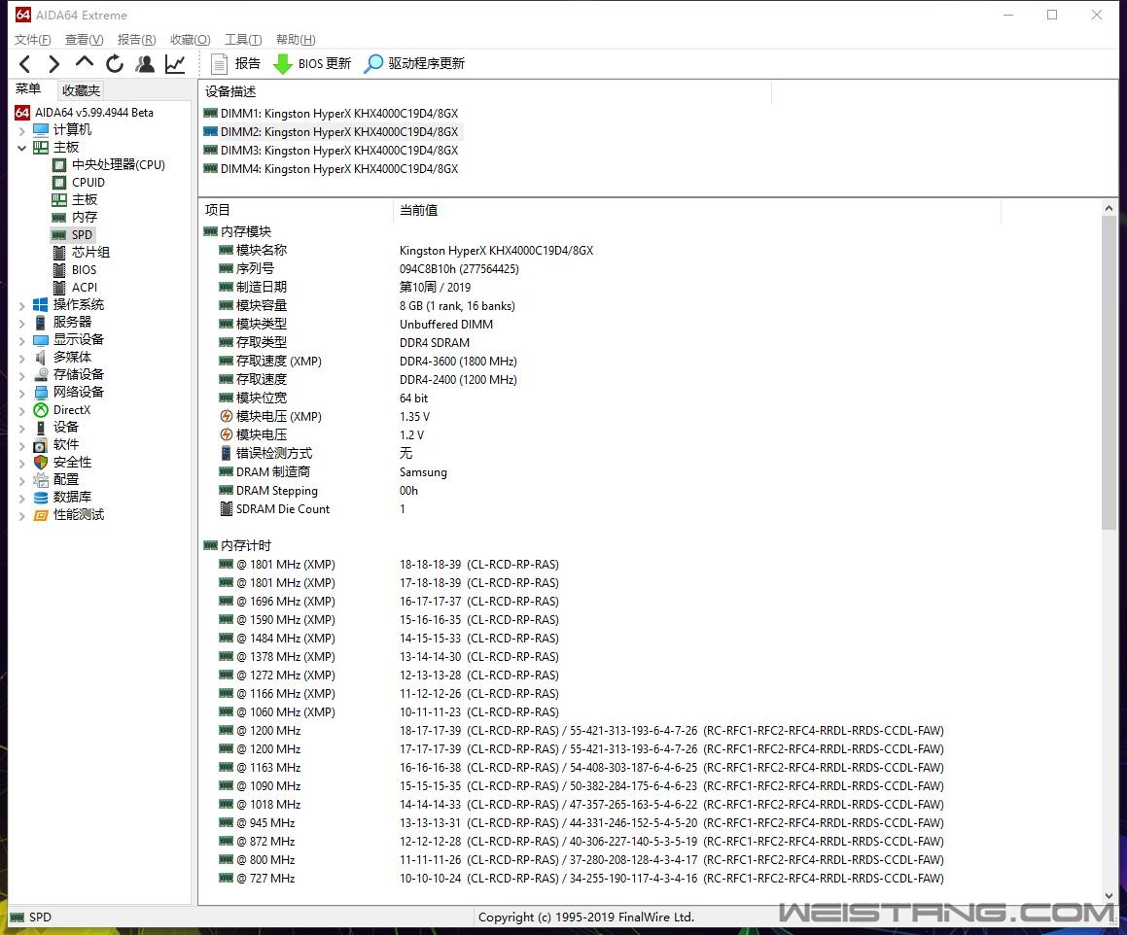
Task: Open the 查看(V) menu
Action: pos(84,40)
